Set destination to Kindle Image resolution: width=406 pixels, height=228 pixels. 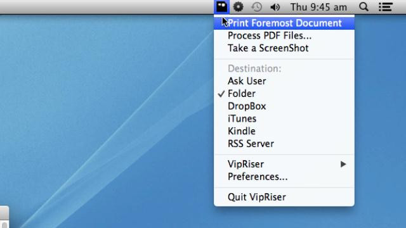coord(284,131)
